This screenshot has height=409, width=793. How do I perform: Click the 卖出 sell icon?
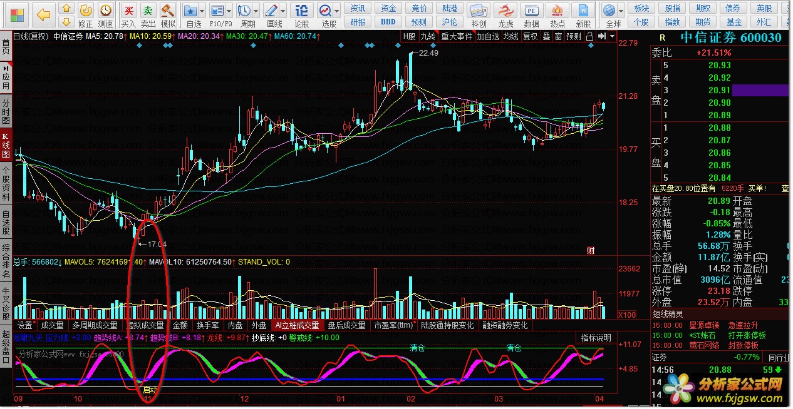[148, 15]
